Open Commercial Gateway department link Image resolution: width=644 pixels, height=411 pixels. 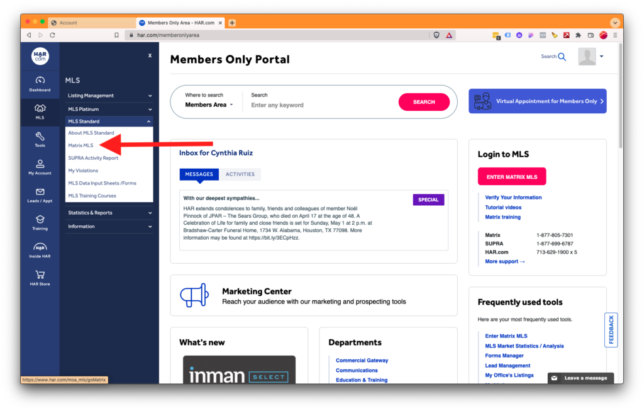[x=362, y=361]
